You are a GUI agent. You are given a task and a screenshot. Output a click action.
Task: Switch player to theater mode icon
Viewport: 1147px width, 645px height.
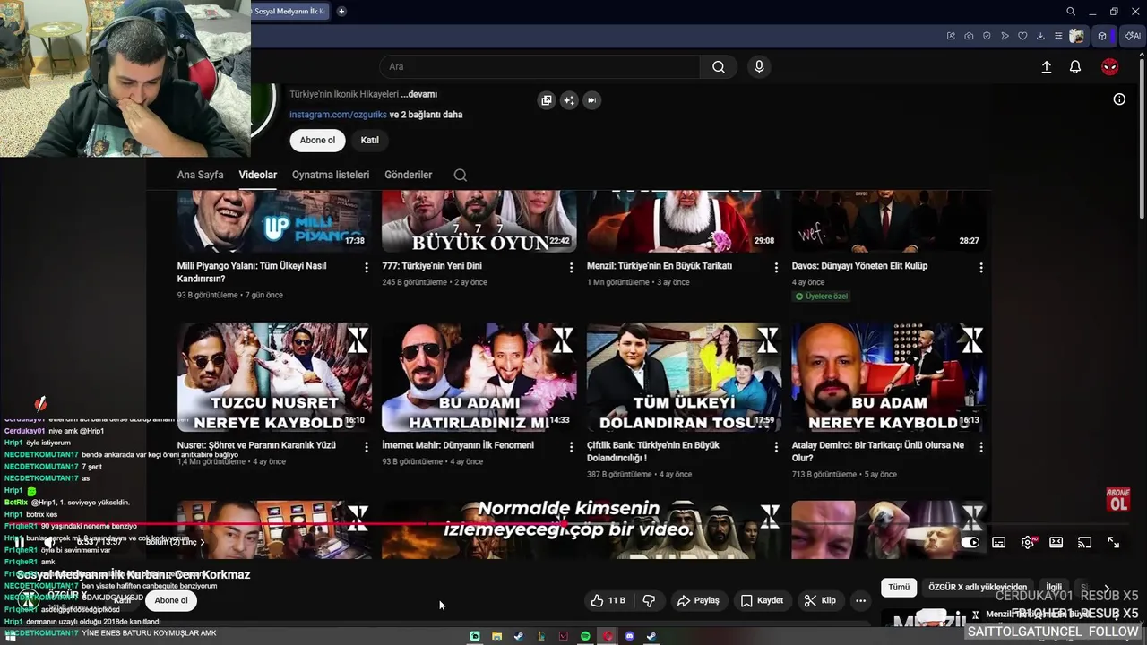[x=1056, y=542]
